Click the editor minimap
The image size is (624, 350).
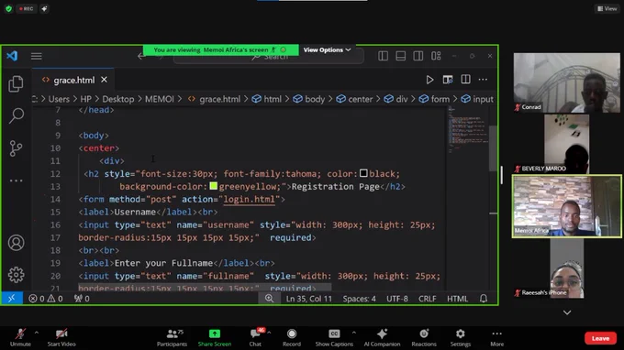click(x=468, y=131)
